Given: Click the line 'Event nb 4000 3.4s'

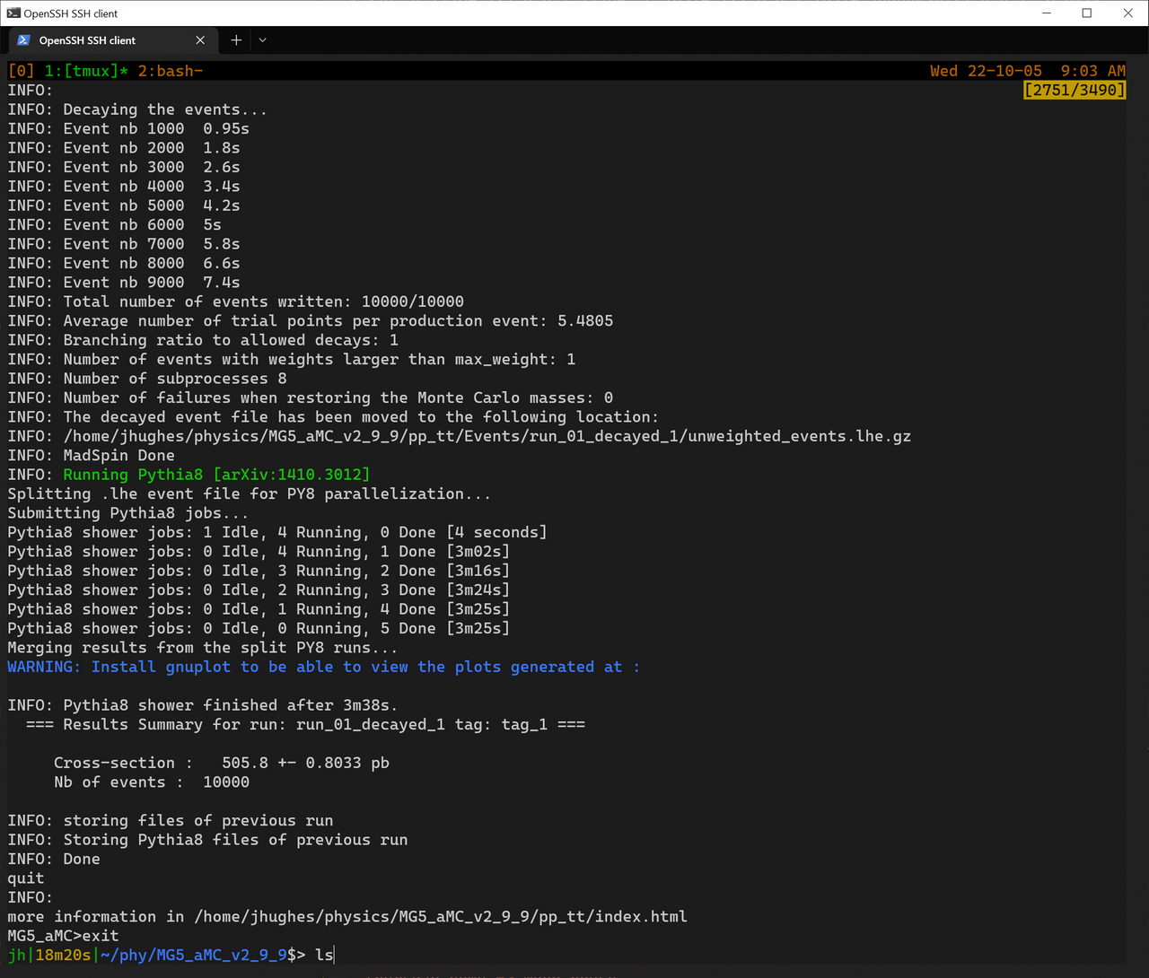Looking at the screenshot, I should (x=124, y=187).
